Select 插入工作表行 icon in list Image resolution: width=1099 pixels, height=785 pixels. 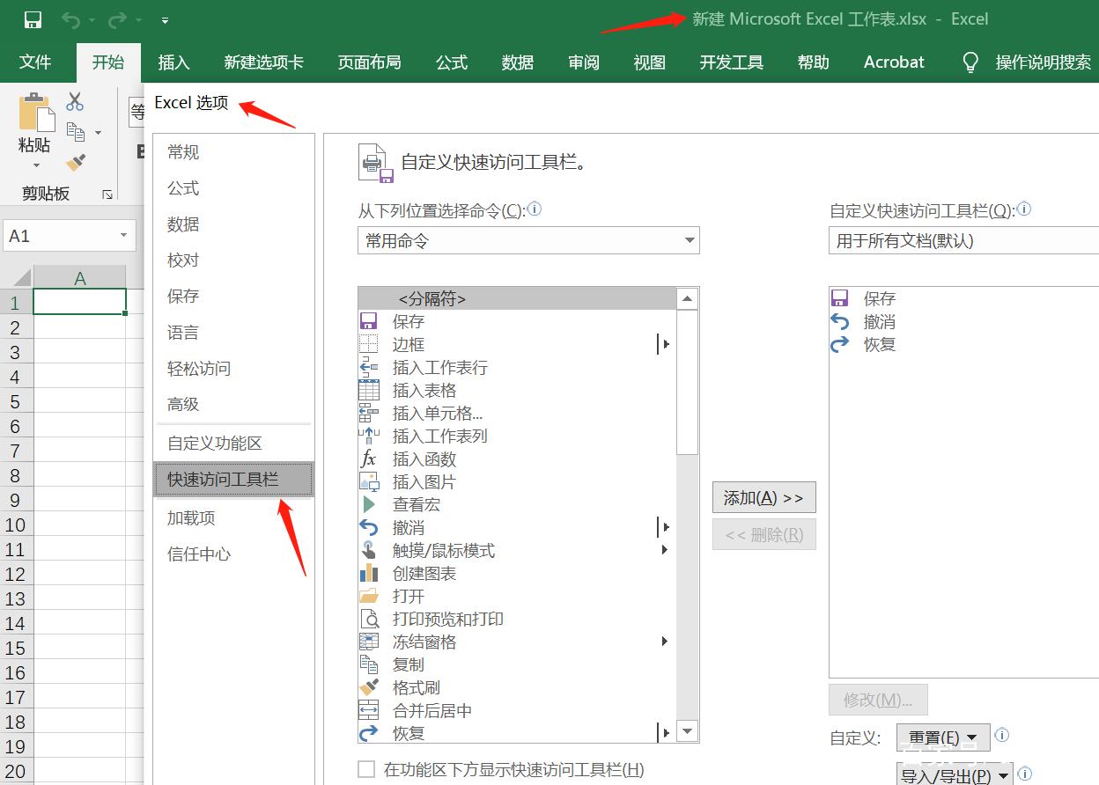coord(369,368)
